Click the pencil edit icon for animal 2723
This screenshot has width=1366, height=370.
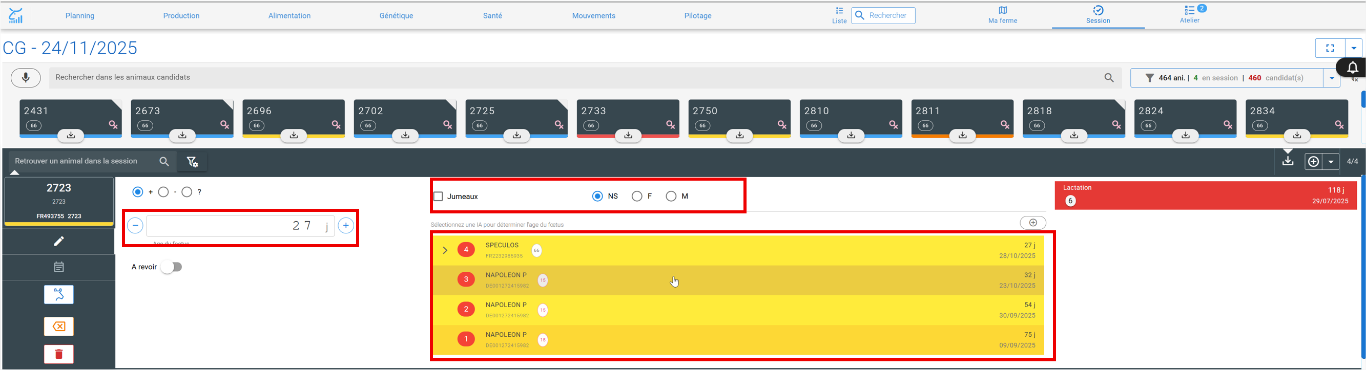[59, 242]
